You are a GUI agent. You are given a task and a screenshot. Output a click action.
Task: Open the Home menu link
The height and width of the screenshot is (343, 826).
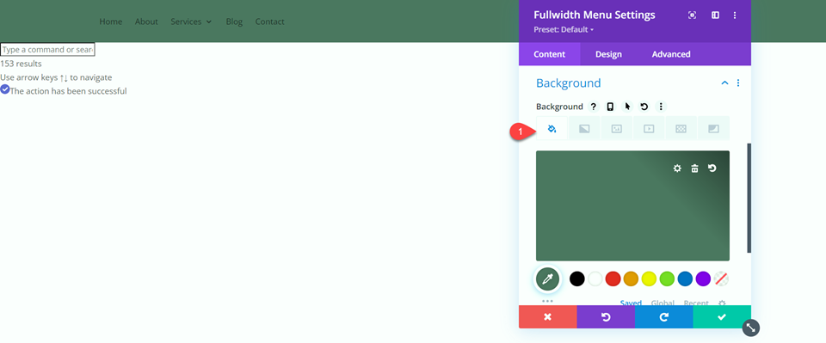pyautogui.click(x=111, y=21)
